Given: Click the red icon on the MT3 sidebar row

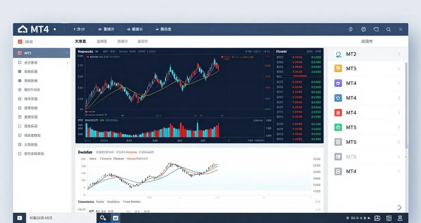Looking at the screenshot, I should tap(20, 53).
